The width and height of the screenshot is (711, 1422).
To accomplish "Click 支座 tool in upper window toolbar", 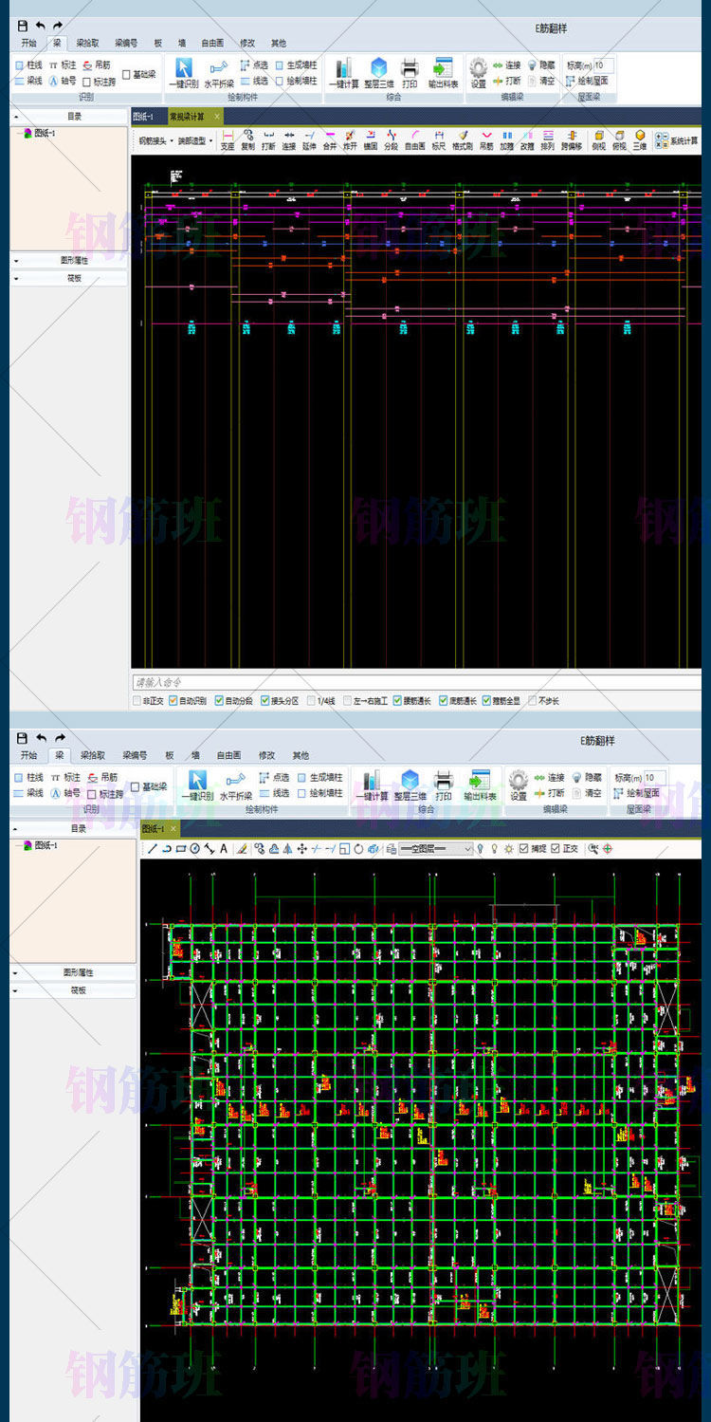I will pos(228,141).
